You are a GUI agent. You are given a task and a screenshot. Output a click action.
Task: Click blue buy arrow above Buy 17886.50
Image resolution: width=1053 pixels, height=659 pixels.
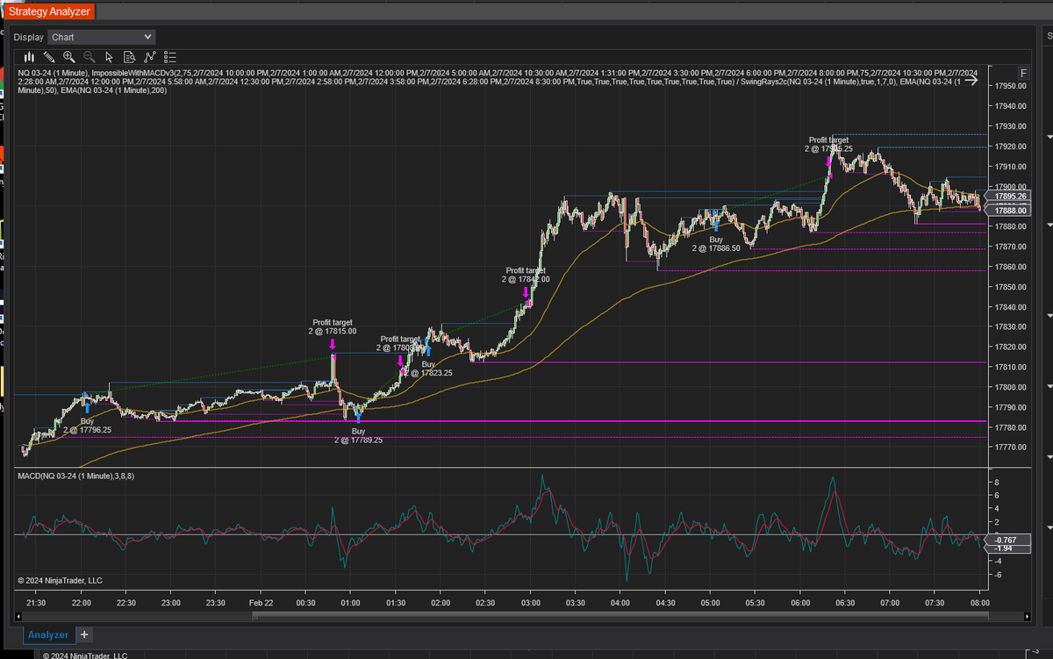tap(716, 226)
